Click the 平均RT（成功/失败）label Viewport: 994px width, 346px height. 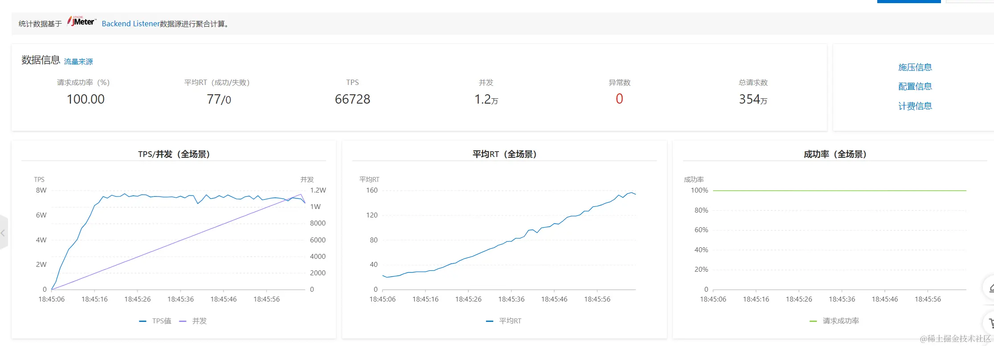click(217, 82)
